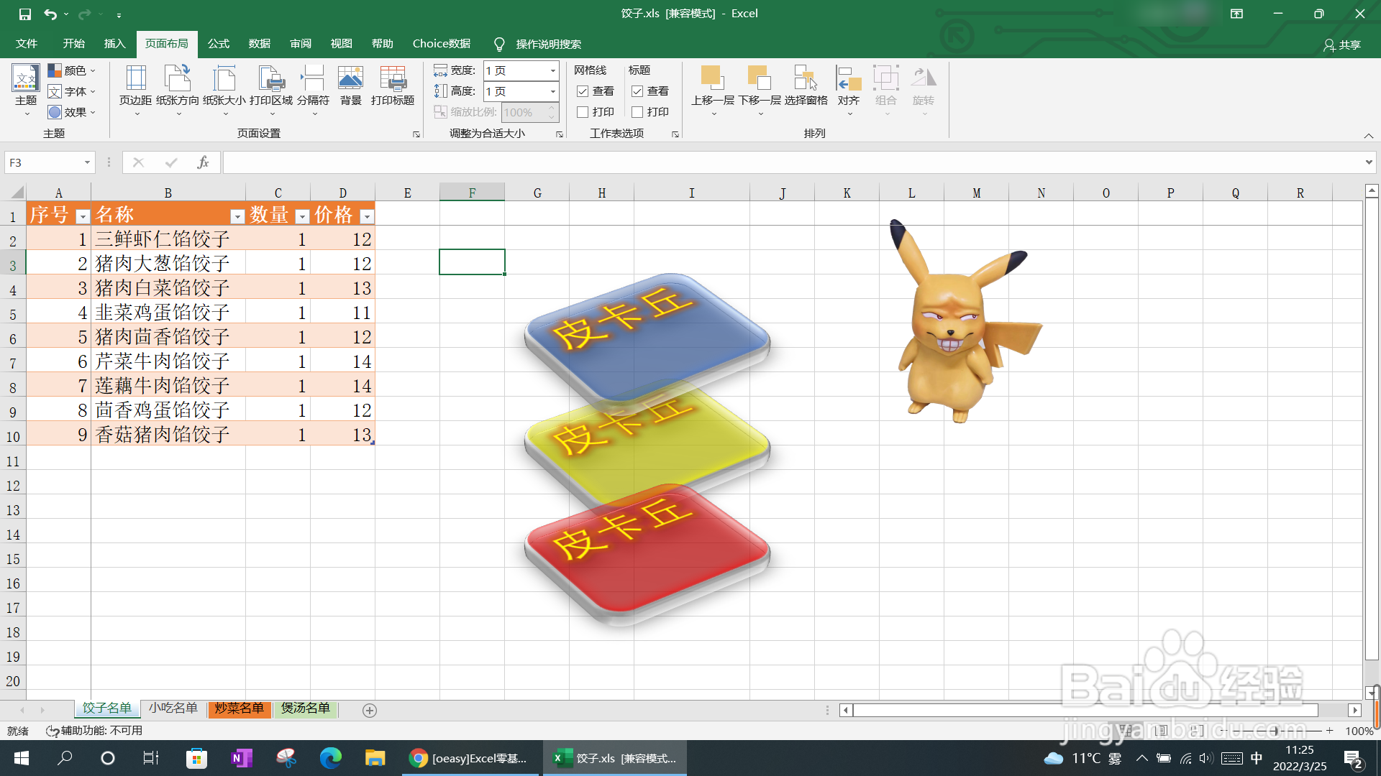Open OneNote from the taskbar
Screen dimensions: 1381x776
tap(242, 758)
